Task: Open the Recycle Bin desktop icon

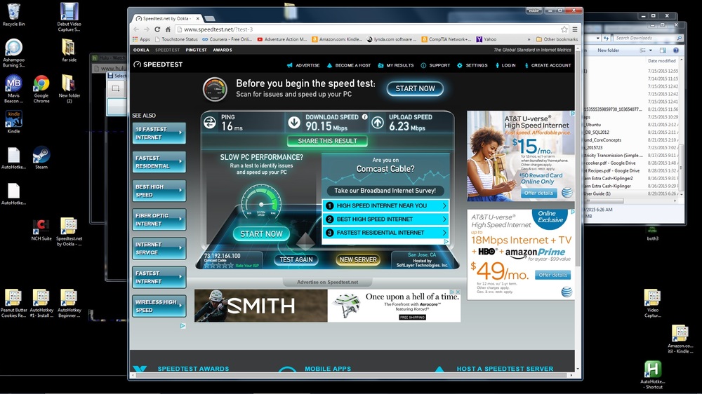Action: (x=13, y=15)
